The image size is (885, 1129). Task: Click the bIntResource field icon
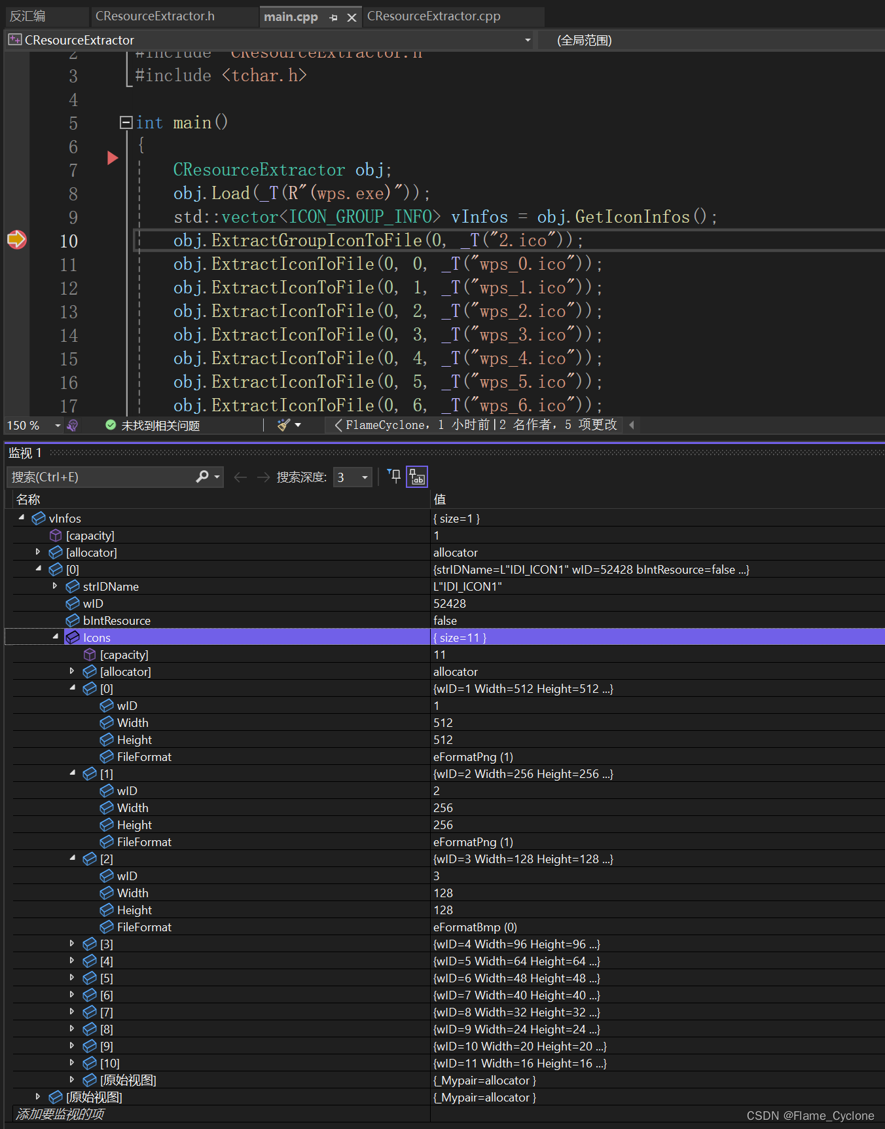73,620
